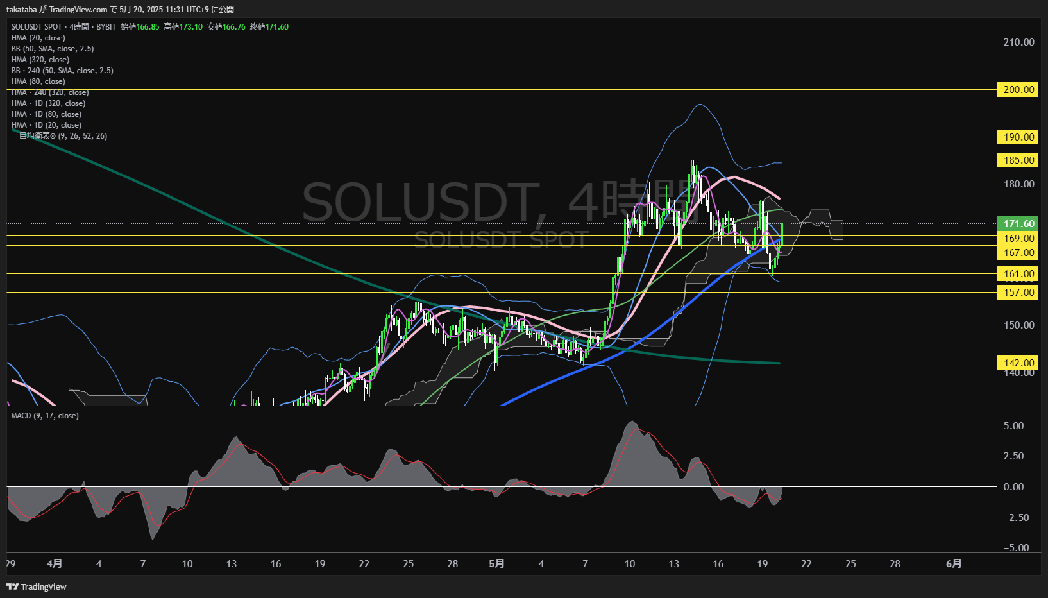The image size is (1048, 598).
Task: Click the published-by takataba header text
Action: pos(120,9)
